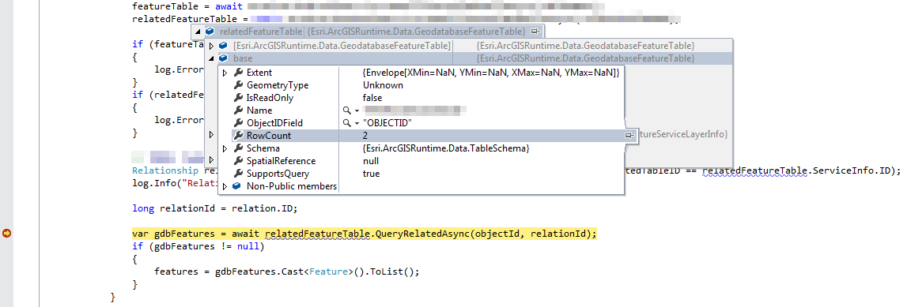Click the wrench icon beside ObjectIDField
Viewport: 907px width, 307px height.
point(238,123)
